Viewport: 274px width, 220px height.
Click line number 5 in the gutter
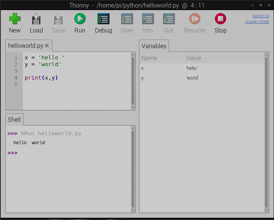tap(16, 84)
